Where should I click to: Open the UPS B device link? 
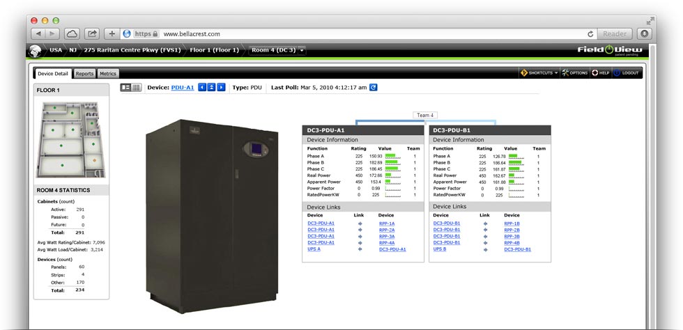(440, 249)
